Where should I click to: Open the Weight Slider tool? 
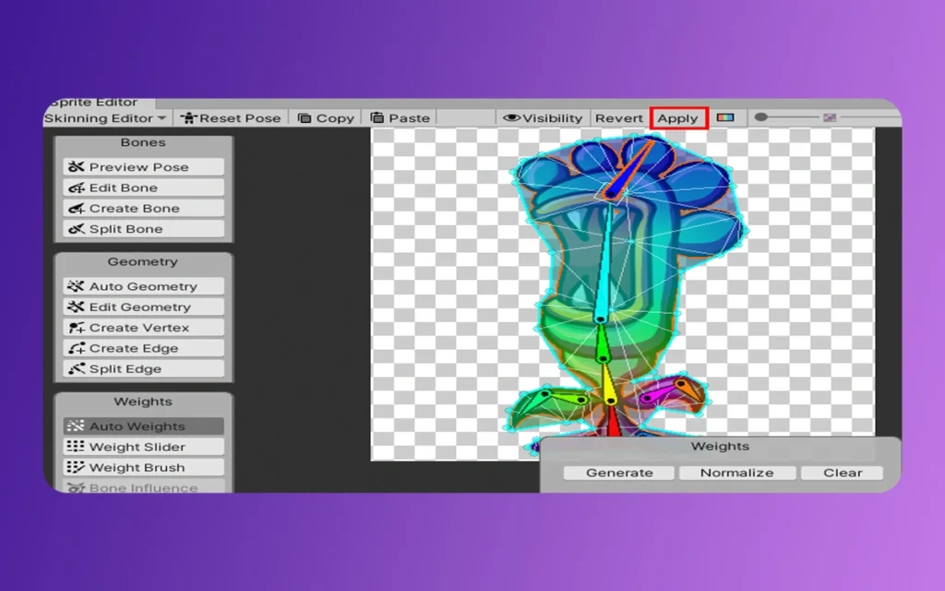point(141,446)
